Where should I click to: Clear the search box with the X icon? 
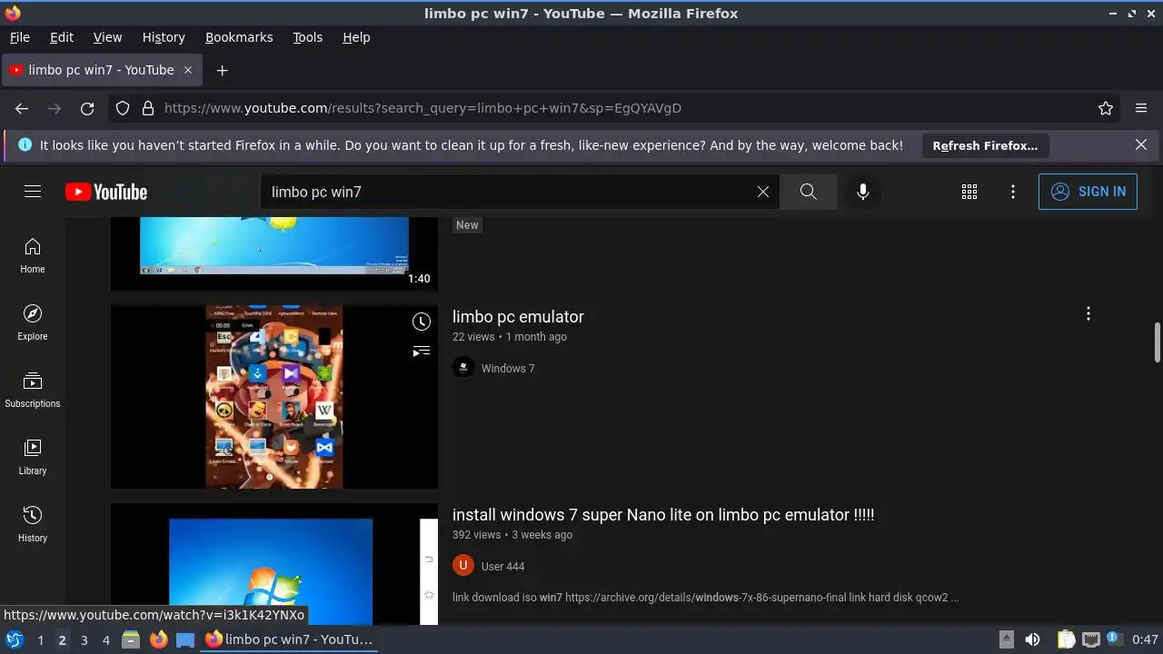click(763, 192)
